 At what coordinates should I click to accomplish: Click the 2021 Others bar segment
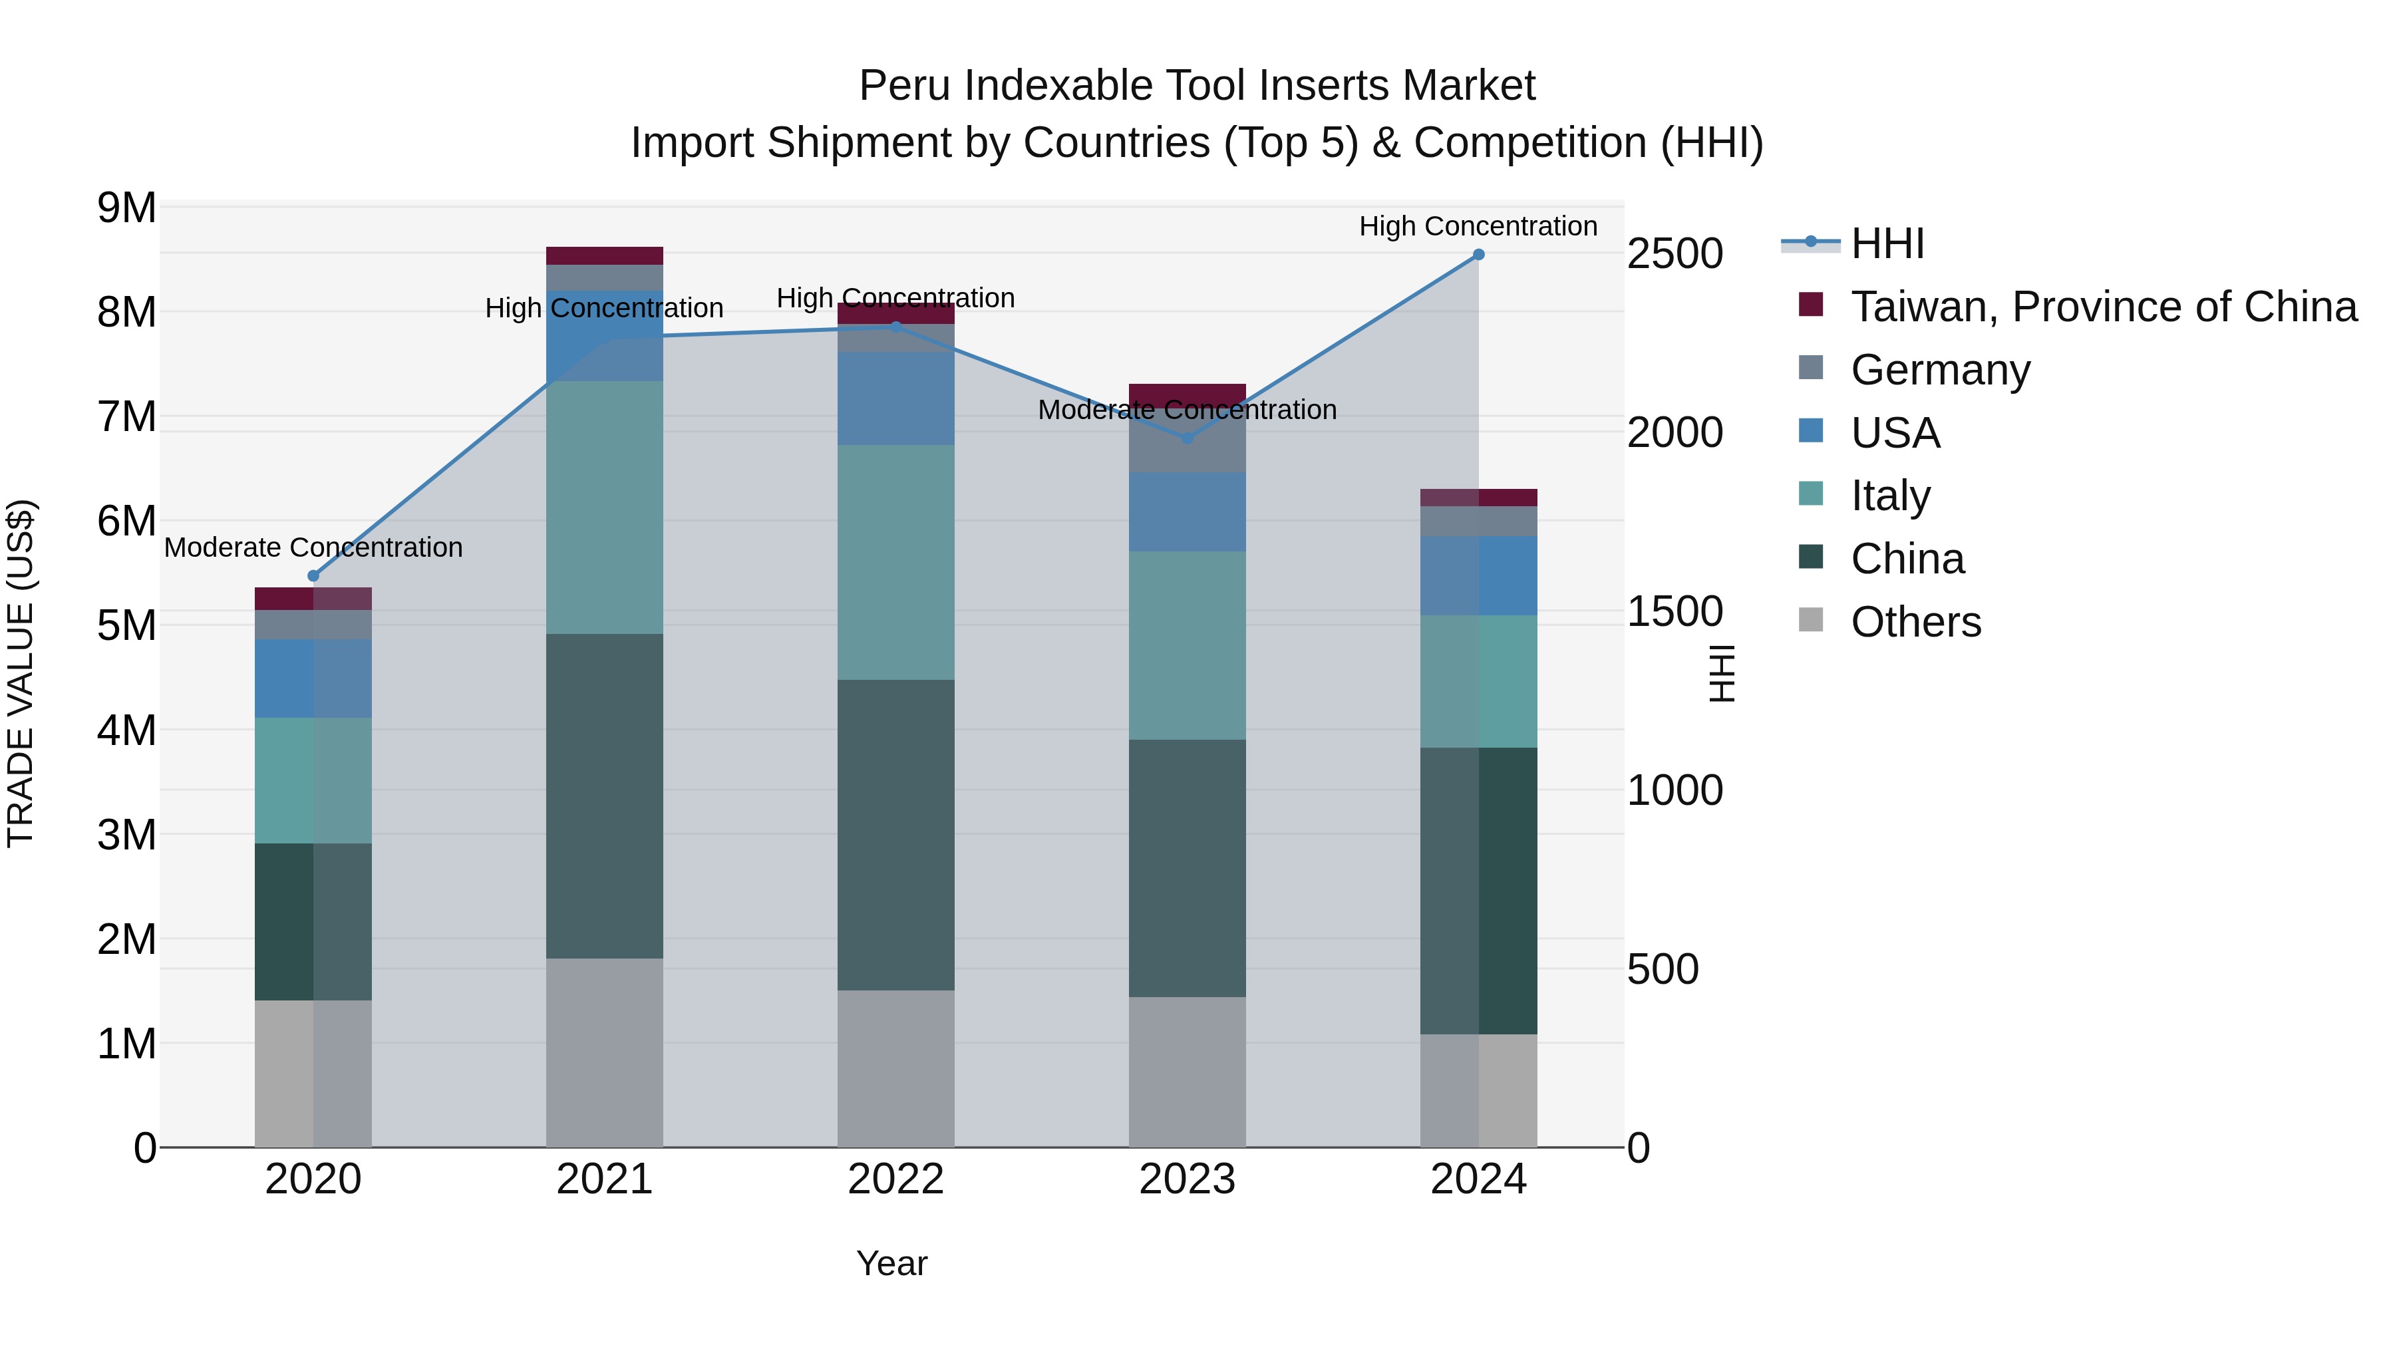[x=604, y=1052]
